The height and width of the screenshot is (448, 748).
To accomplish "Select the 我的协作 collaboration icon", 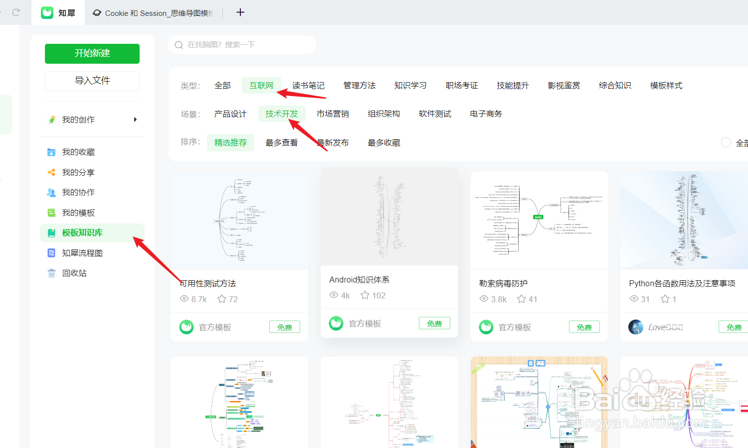I will point(51,192).
